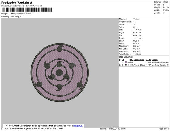Image resolution: width=170 pixels, height=131 pixels.
Task: Click the 'Color changes:' label
Action: pos(126,22)
